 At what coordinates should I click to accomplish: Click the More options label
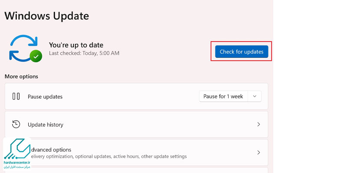pyautogui.click(x=21, y=77)
